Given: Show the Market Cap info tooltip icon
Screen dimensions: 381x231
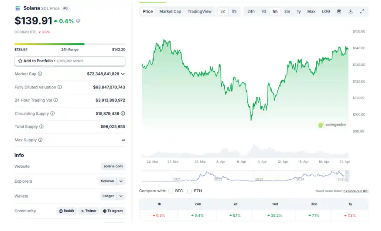Looking at the screenshot, I should (40, 74).
